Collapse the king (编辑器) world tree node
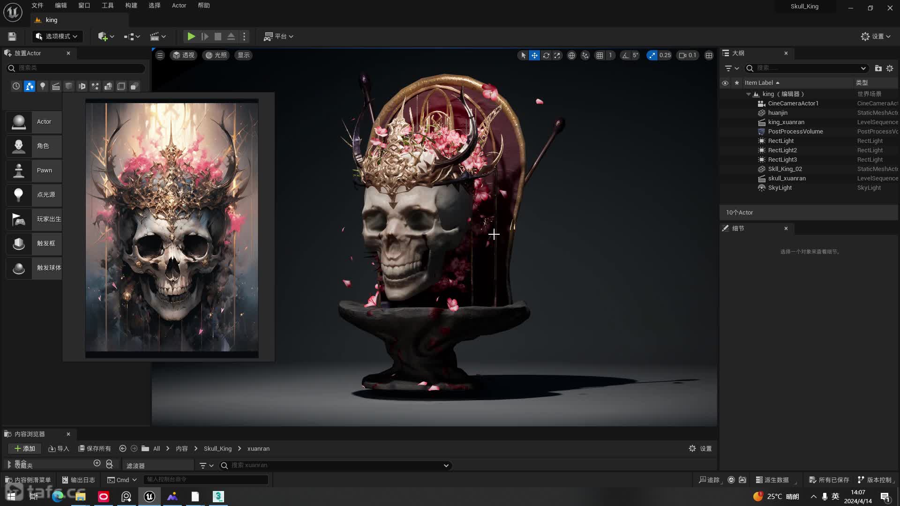This screenshot has width=900, height=506. pos(749,94)
